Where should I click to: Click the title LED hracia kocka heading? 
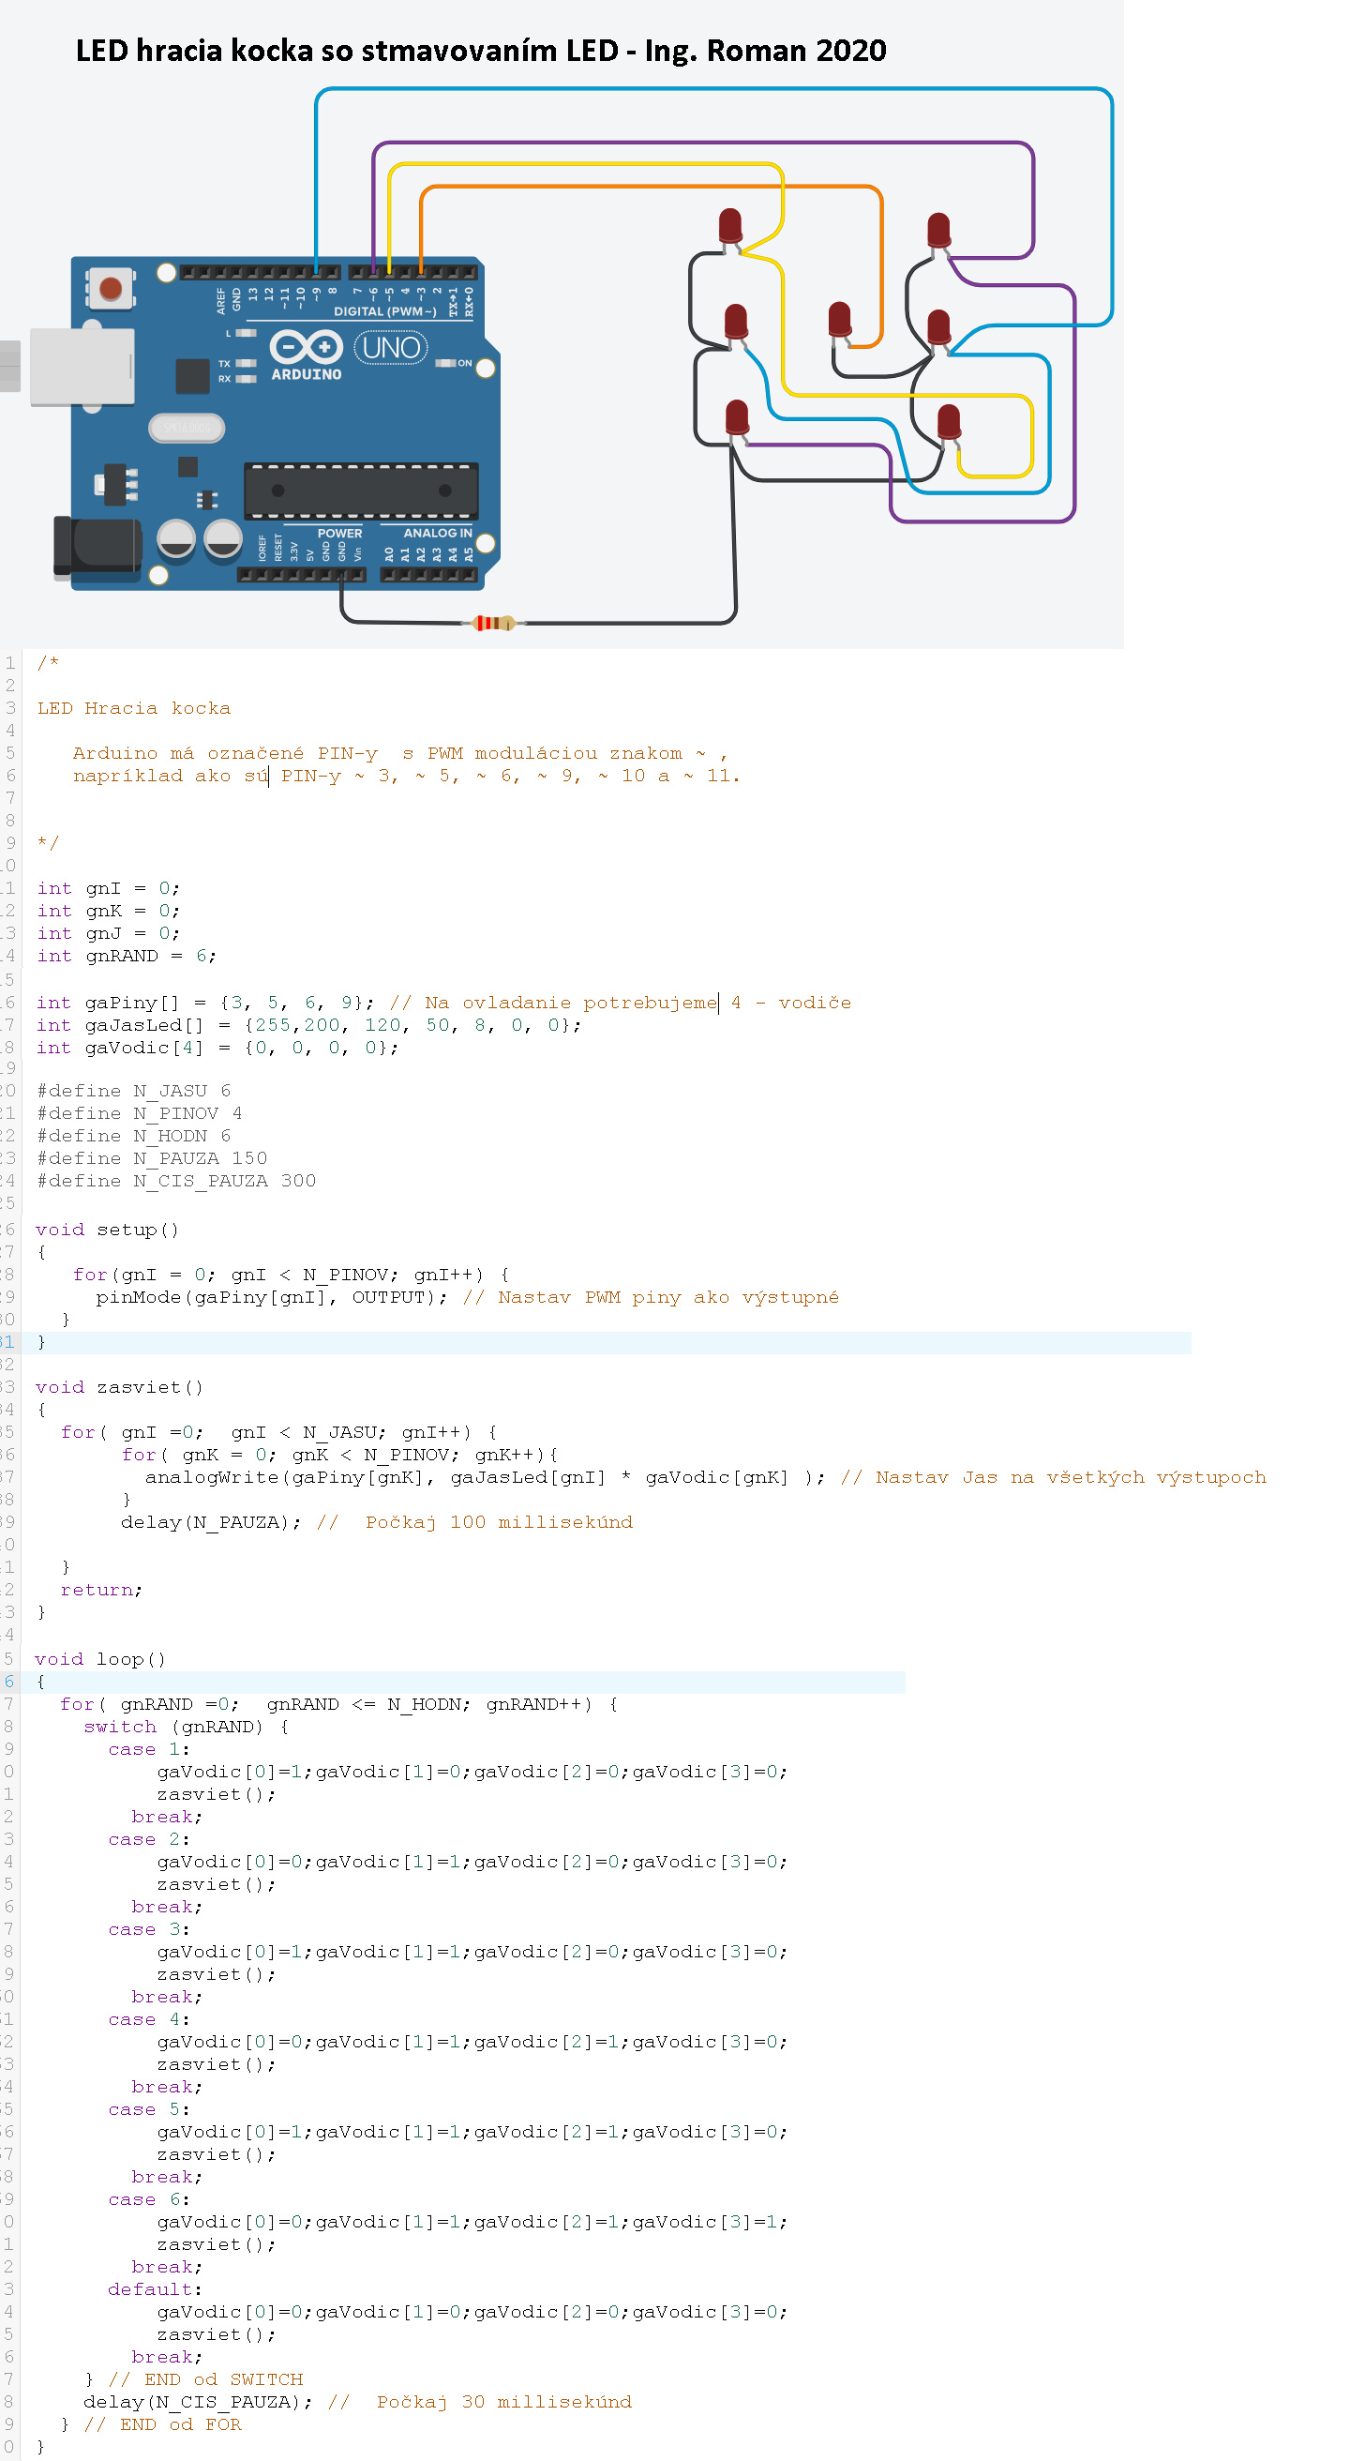point(481,50)
